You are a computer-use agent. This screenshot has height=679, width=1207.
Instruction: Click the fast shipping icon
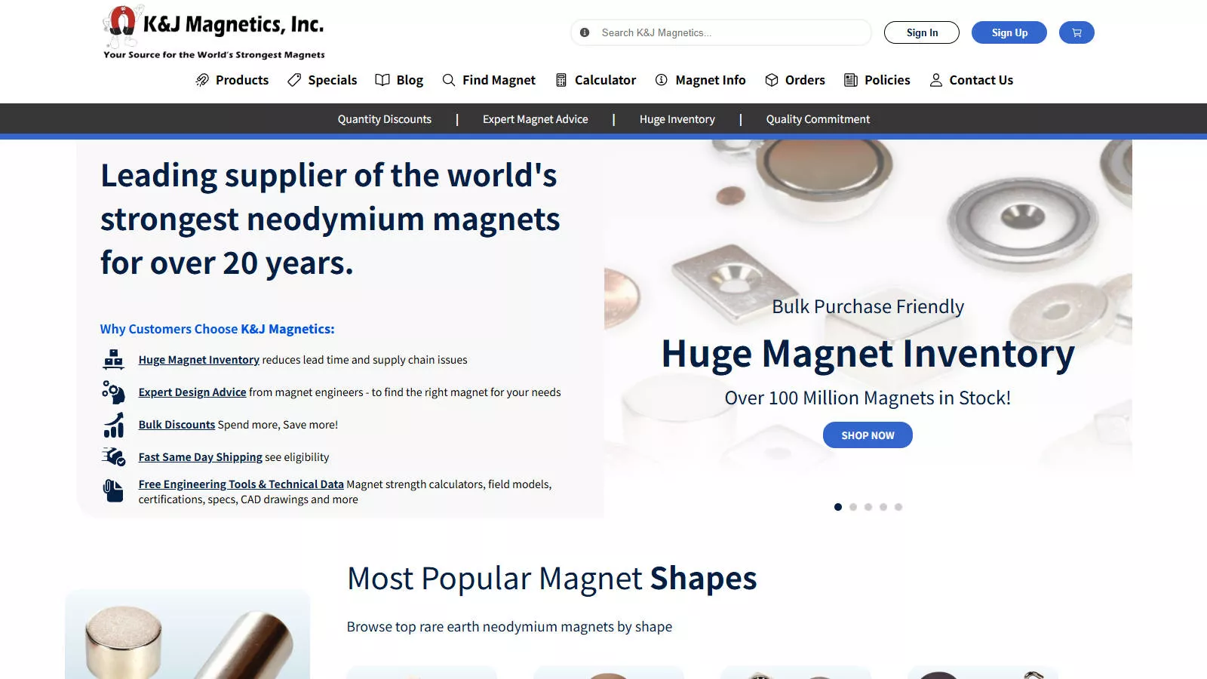click(113, 456)
